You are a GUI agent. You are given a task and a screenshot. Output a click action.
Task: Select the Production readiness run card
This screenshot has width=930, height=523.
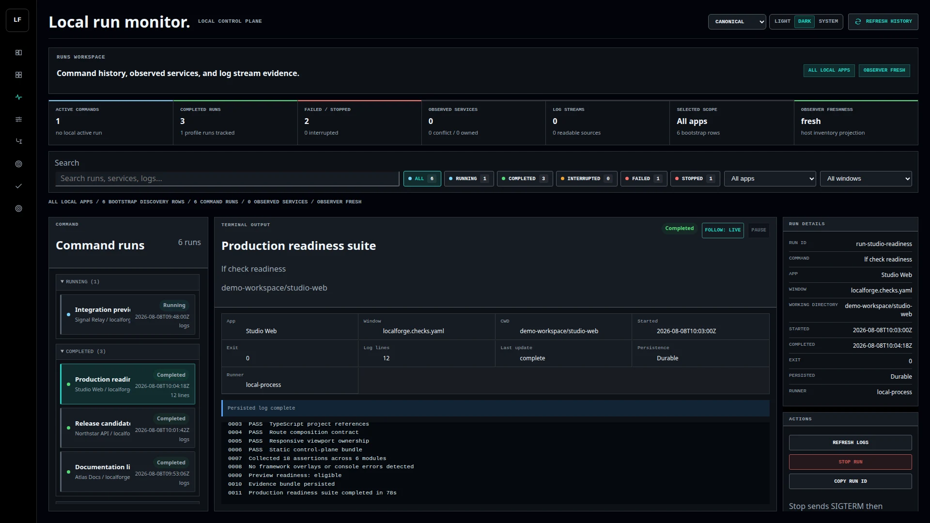point(127,384)
